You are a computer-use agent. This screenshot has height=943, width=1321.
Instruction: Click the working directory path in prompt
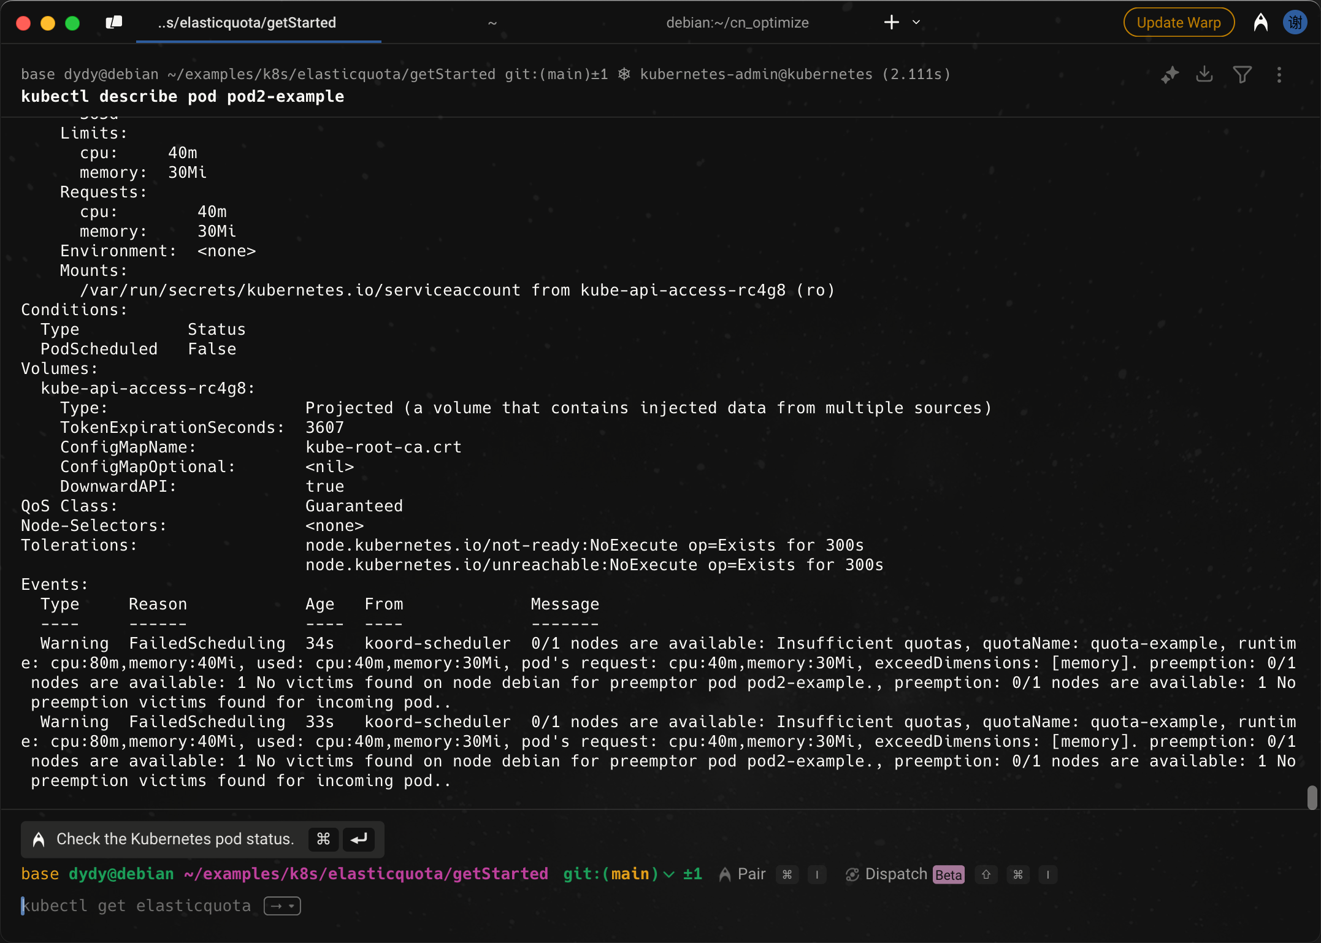tap(366, 874)
